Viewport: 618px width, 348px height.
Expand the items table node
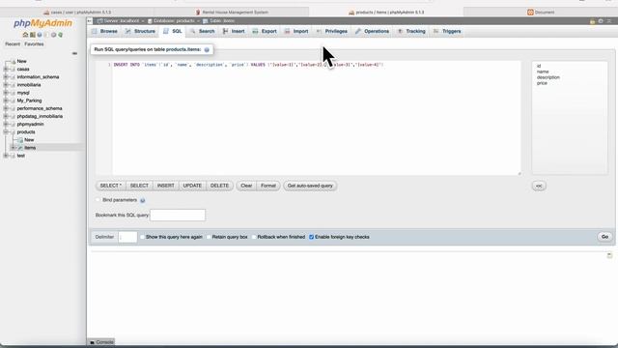[13, 148]
